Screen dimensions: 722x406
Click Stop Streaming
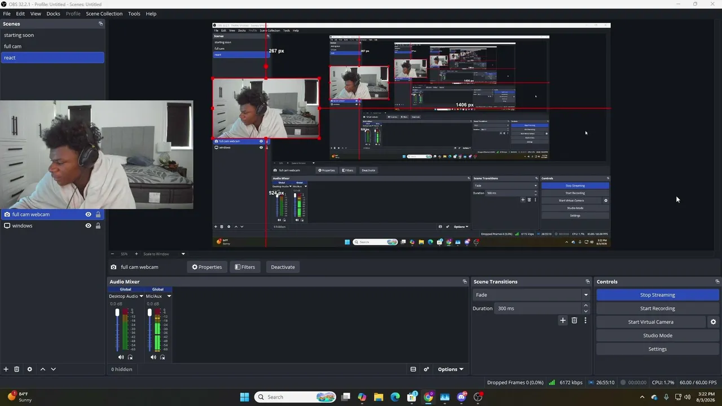658,295
